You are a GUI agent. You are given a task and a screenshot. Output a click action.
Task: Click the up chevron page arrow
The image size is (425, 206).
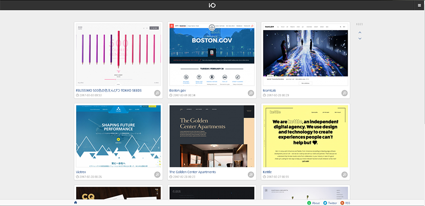(360, 32)
